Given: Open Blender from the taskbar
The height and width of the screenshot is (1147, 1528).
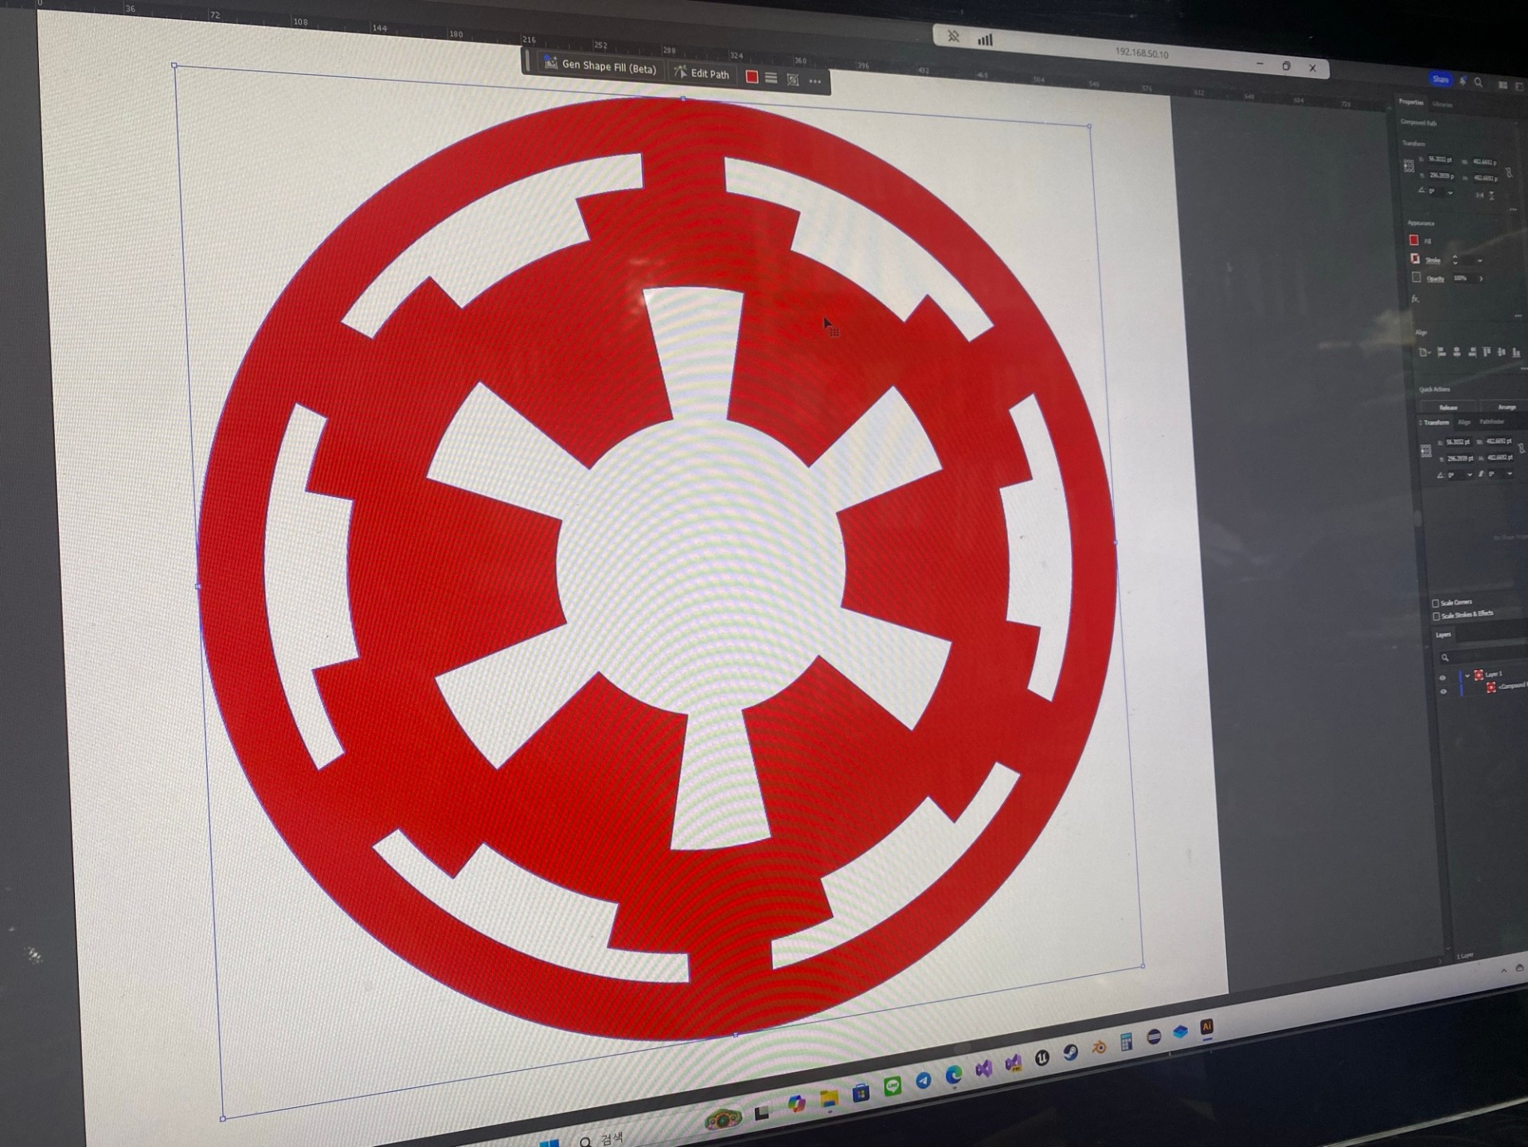Looking at the screenshot, I should pos(1099,1047).
